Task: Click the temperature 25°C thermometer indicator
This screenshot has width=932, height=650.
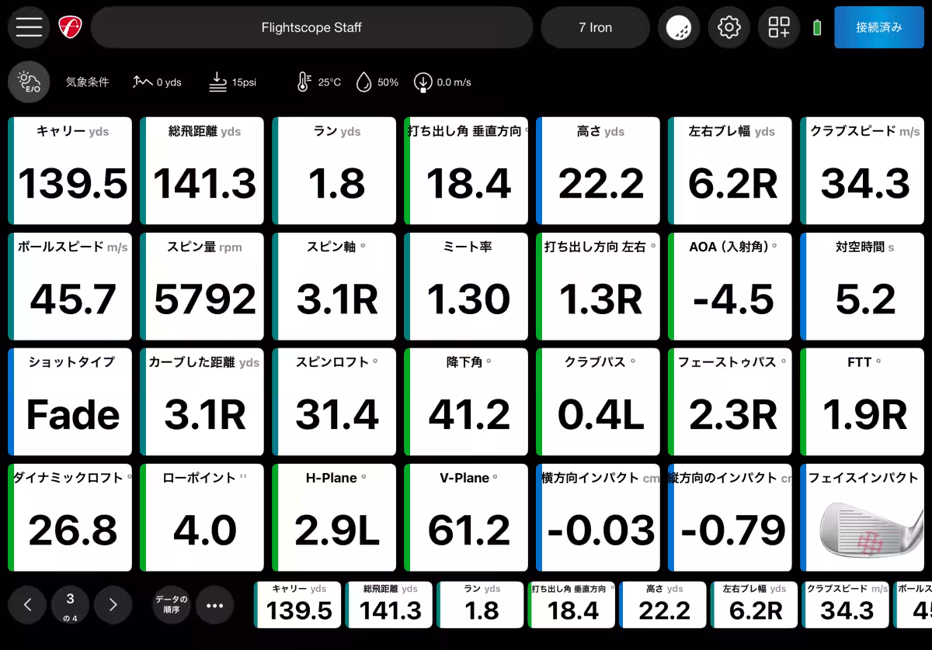Action: point(318,82)
